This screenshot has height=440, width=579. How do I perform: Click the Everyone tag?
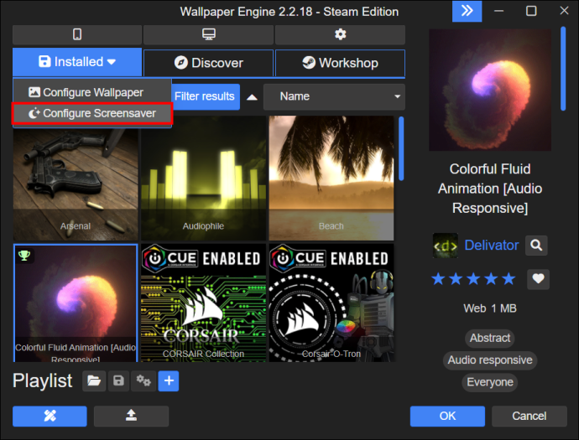[x=490, y=382]
